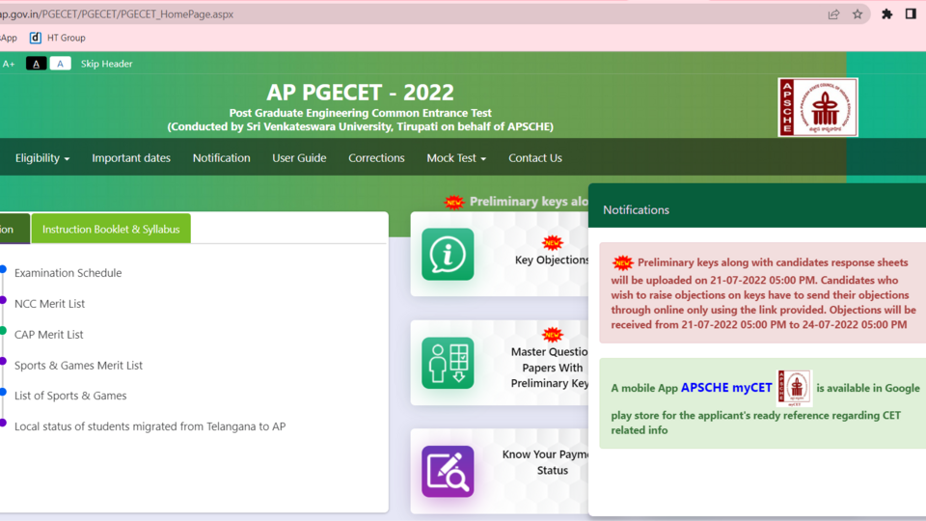
Task: Click the Skip Header link
Action: [x=106, y=64]
